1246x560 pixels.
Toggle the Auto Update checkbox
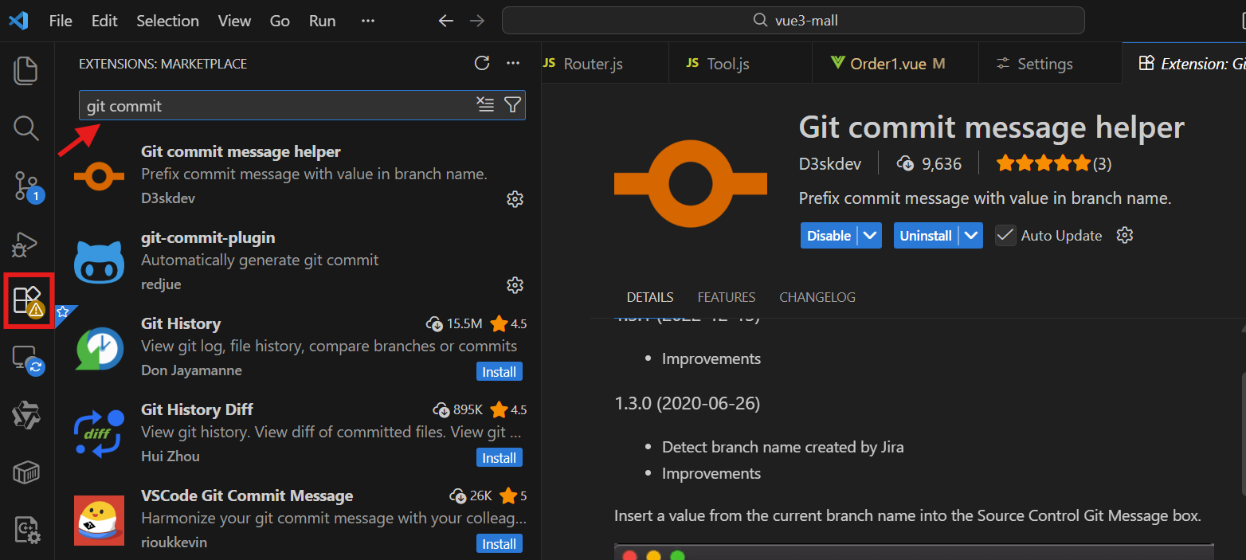point(1005,236)
